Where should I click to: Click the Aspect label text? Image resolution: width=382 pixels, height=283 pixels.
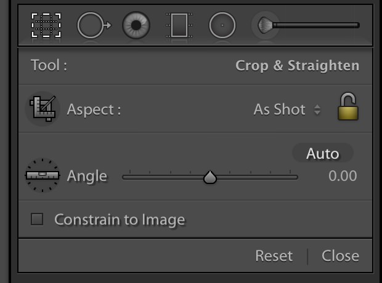tap(94, 110)
